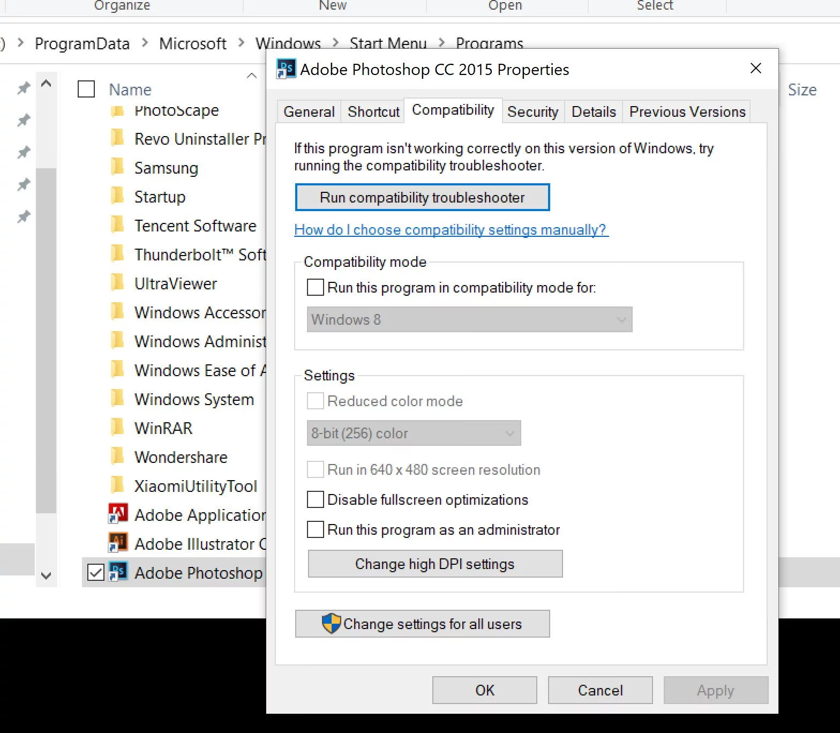Viewport: 840px width, 733px height.
Task: Select the Samsung folder name
Action: coord(167,168)
